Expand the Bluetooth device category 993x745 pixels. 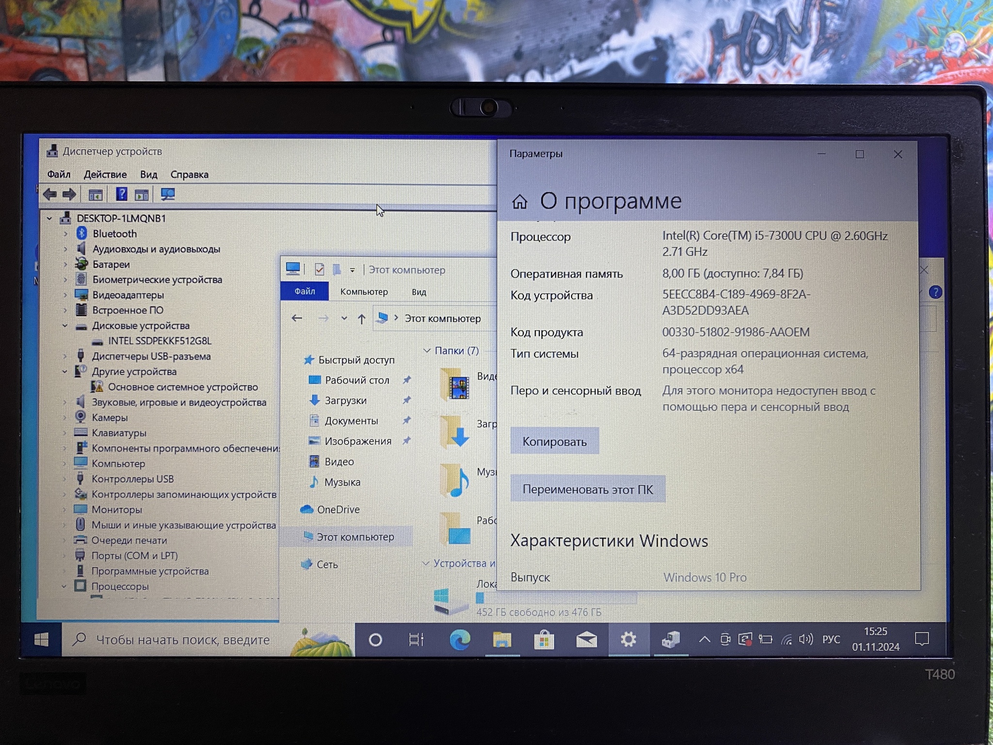click(65, 234)
